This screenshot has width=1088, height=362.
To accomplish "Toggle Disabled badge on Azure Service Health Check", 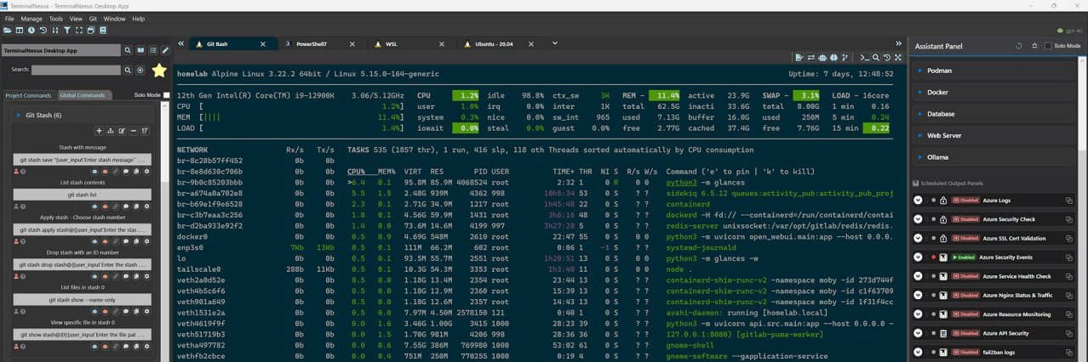I will [x=965, y=276].
